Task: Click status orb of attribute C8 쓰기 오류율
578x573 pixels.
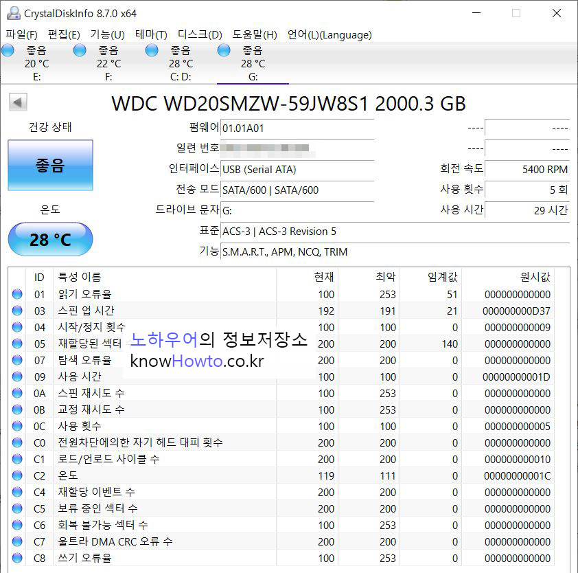Action: pyautogui.click(x=17, y=558)
